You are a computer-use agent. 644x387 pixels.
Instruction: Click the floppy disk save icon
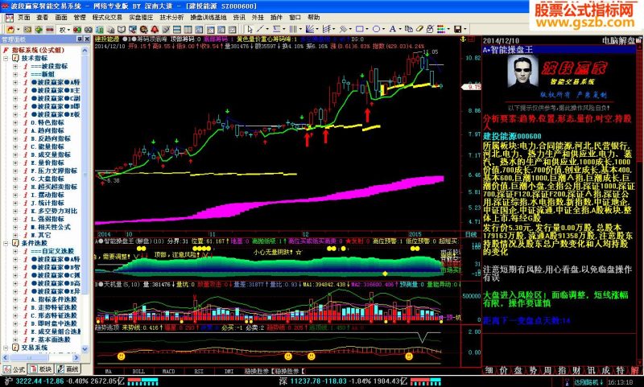457,29
